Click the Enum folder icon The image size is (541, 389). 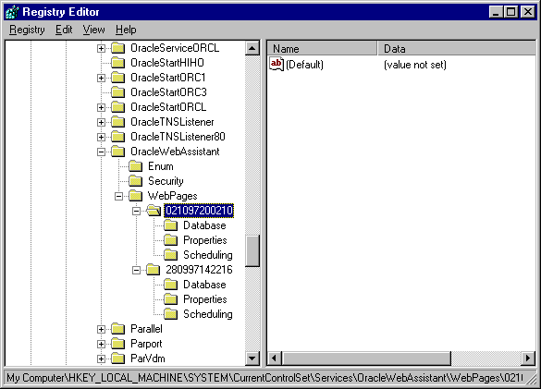[x=136, y=166]
